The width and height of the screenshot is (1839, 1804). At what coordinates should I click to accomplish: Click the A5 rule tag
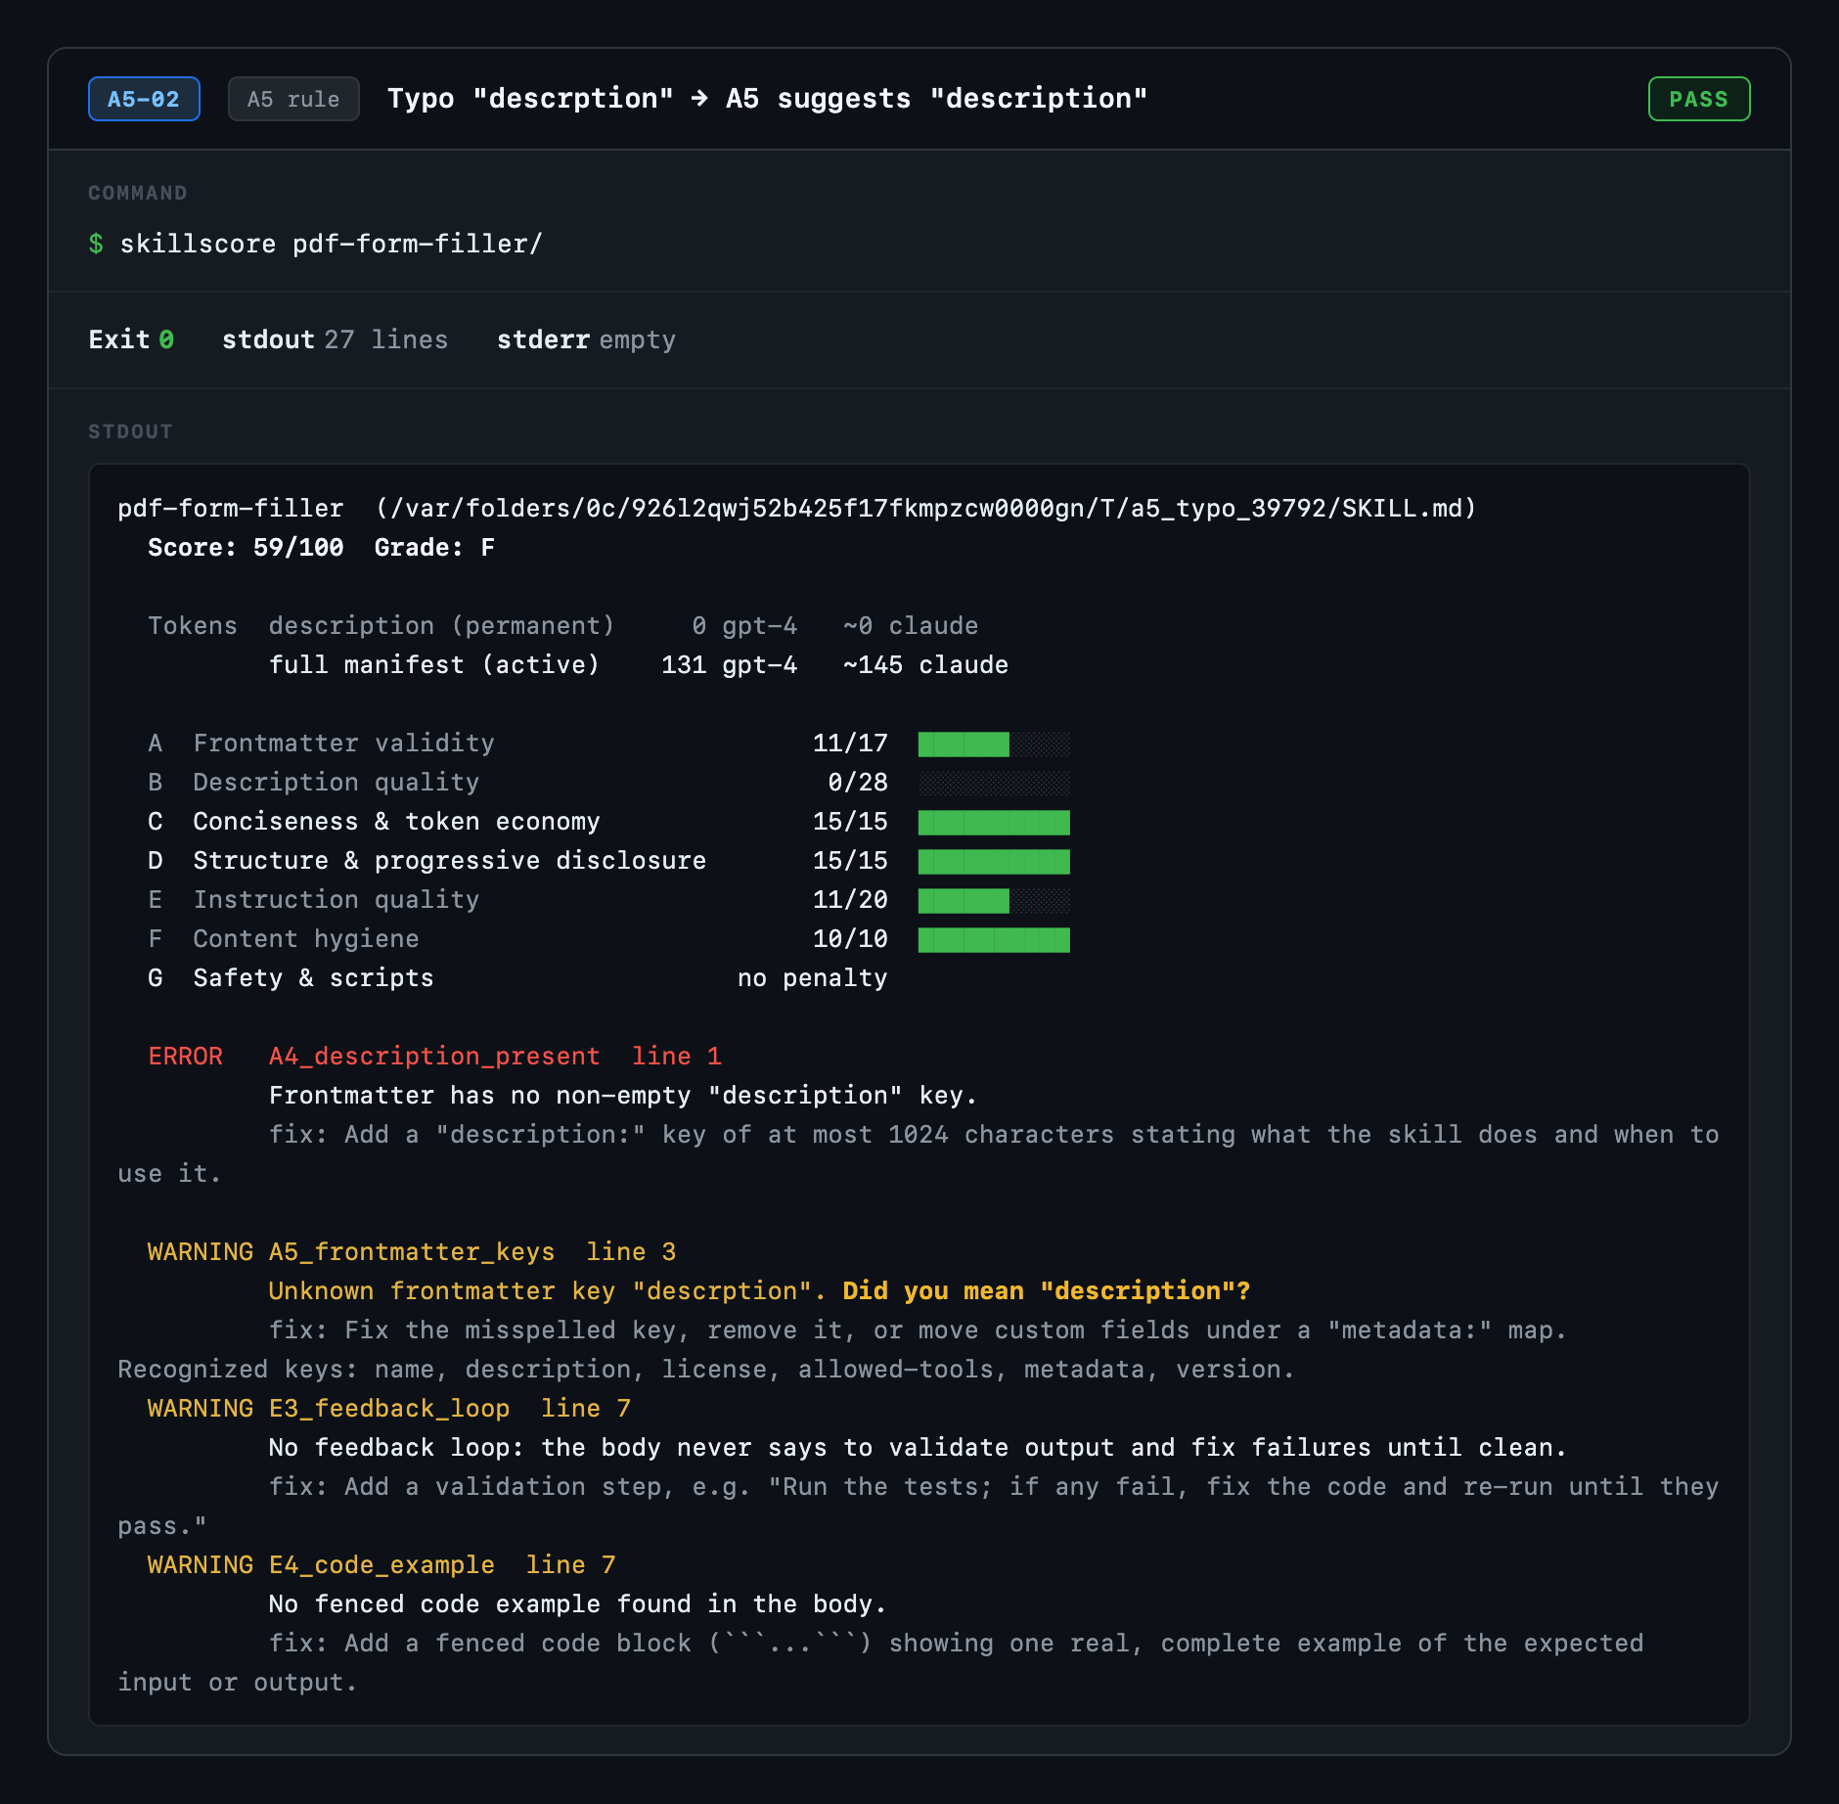point(293,99)
